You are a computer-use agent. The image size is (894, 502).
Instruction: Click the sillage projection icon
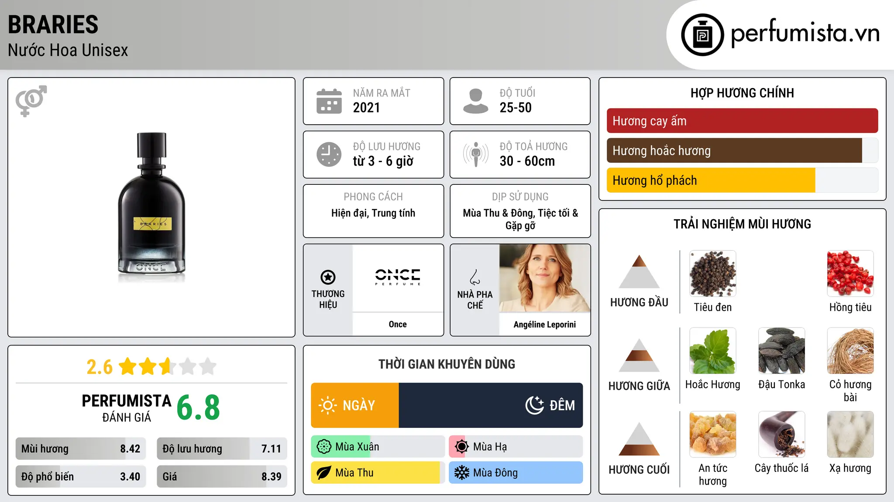click(x=475, y=154)
